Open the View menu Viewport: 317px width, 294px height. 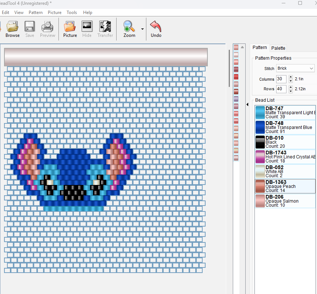pyautogui.click(x=19, y=13)
